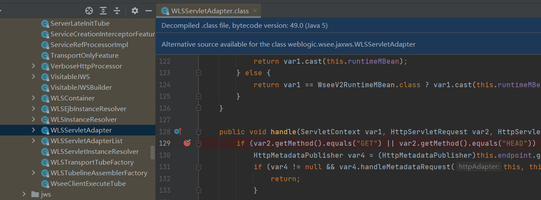Close the WLSServletAdapter.class tab
541x200 pixels.
(x=255, y=11)
